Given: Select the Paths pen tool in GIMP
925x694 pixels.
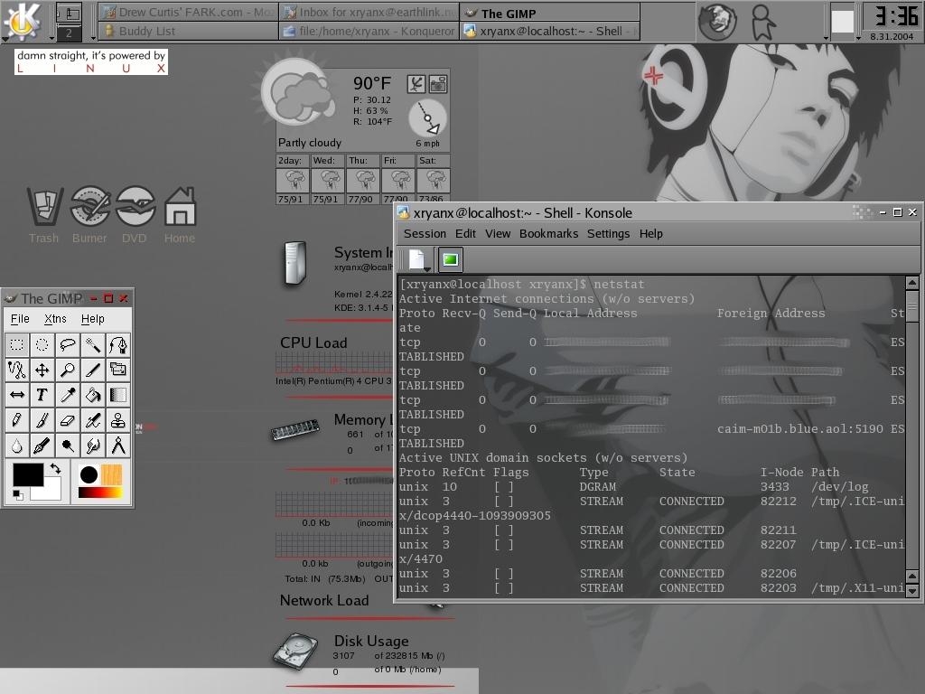Looking at the screenshot, I should pyautogui.click(x=118, y=344).
